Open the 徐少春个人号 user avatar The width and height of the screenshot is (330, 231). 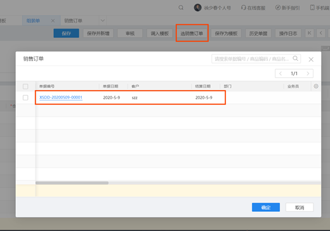(x=198, y=8)
